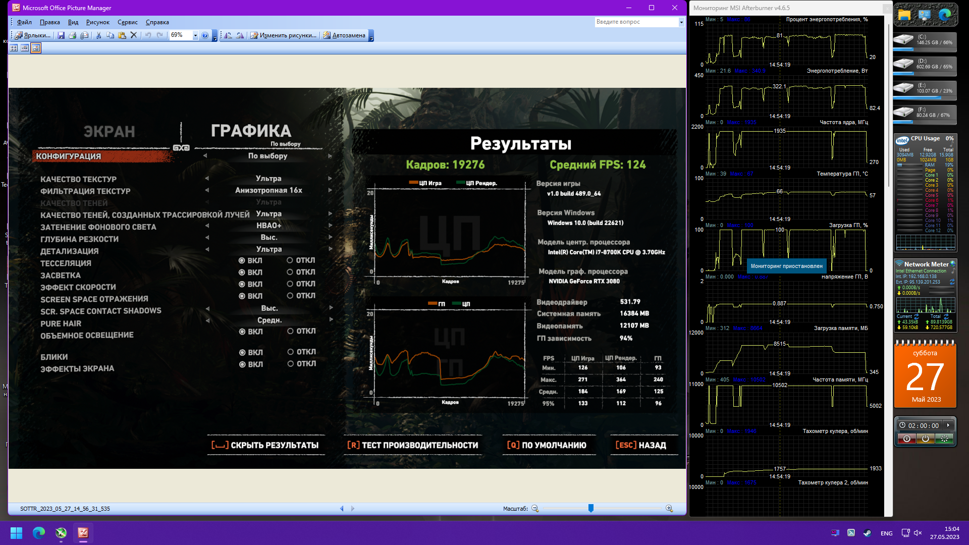Click the Save (floppy disk) toolbar icon
The height and width of the screenshot is (545, 969).
61,35
